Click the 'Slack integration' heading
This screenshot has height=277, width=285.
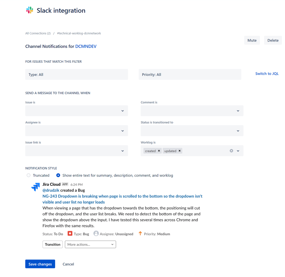click(61, 11)
